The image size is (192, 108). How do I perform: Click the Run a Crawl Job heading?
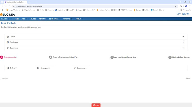point(8,23)
